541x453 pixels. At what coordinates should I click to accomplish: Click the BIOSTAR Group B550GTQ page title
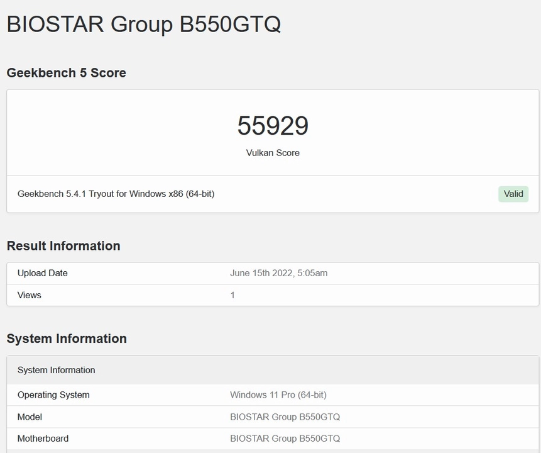143,24
